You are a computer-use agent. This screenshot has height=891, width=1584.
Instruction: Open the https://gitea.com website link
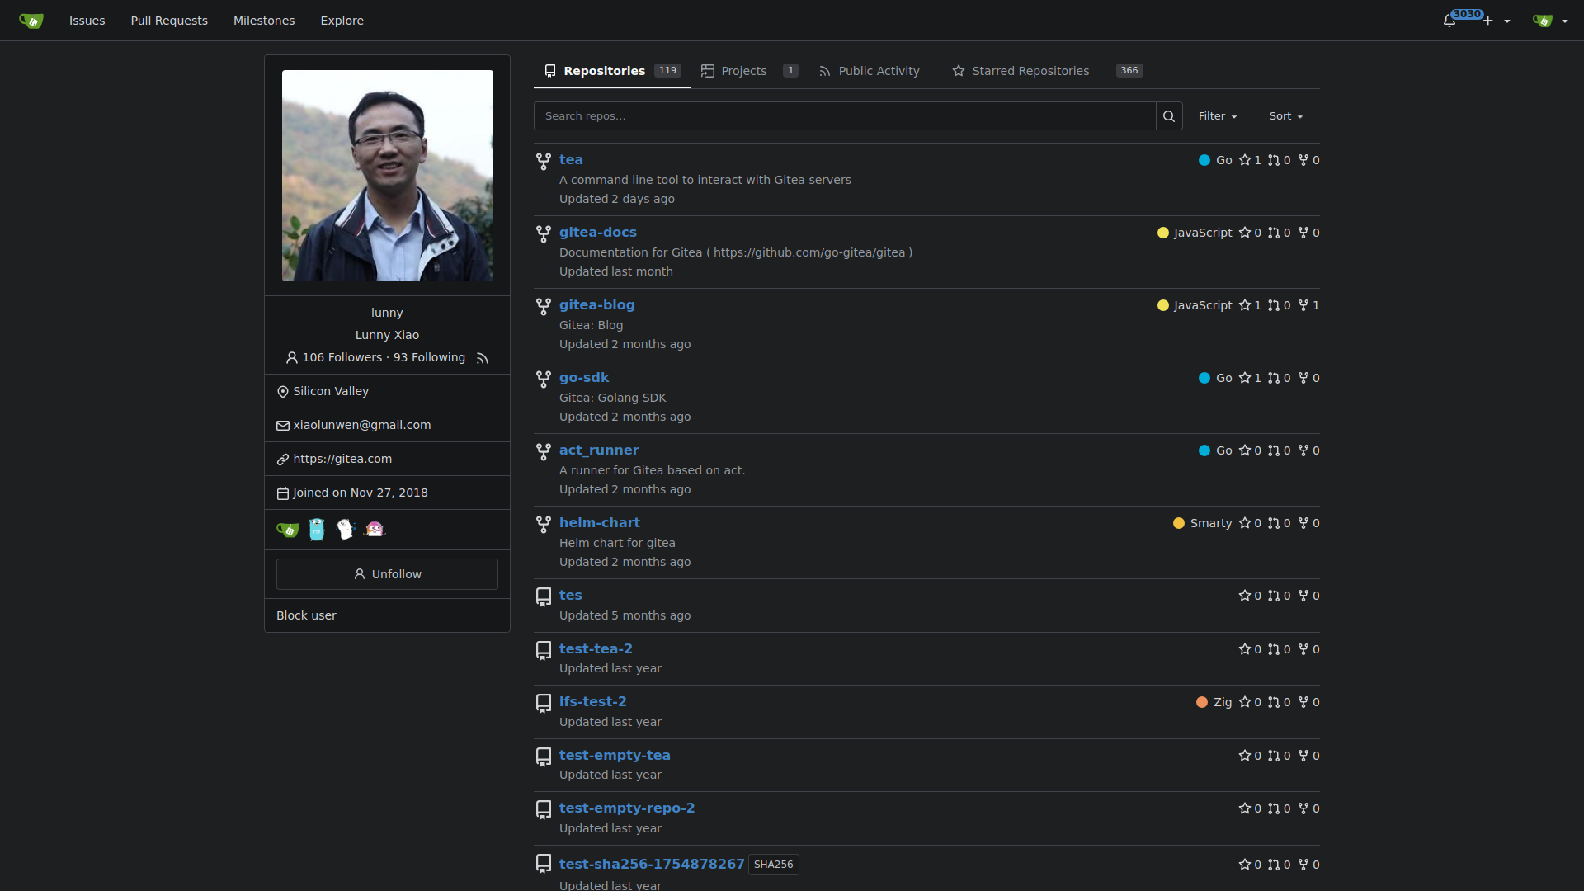click(x=342, y=459)
